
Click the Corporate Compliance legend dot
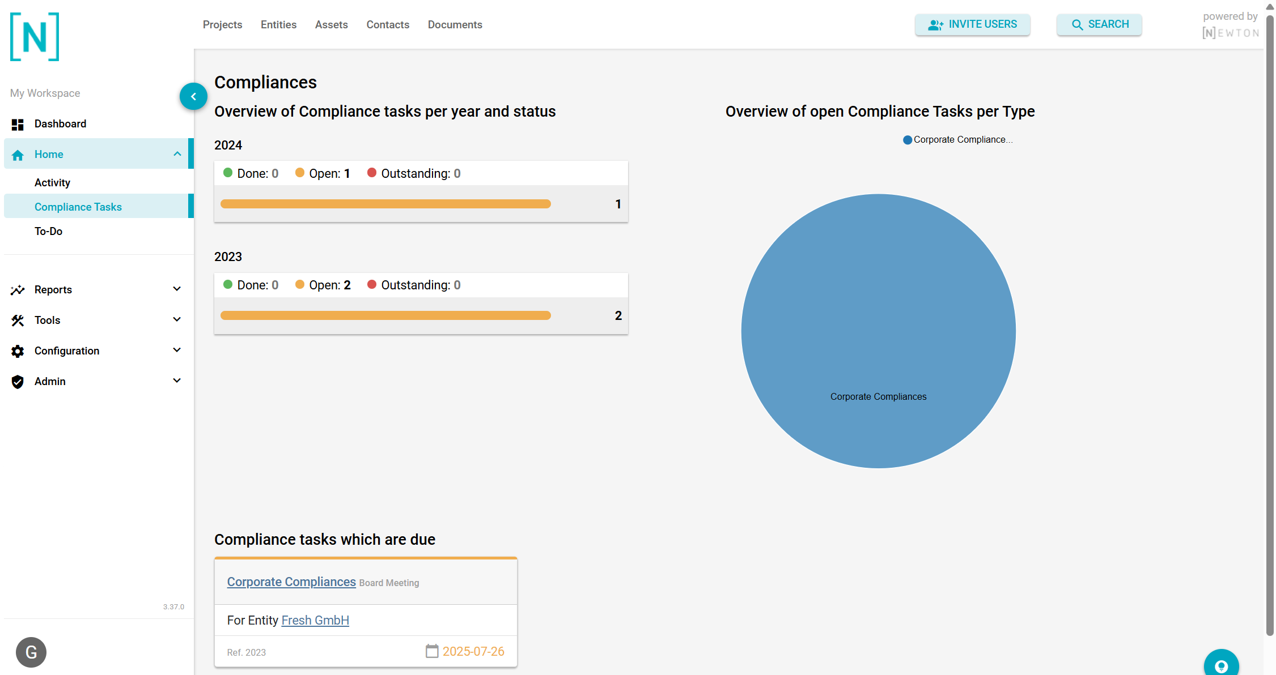click(907, 140)
